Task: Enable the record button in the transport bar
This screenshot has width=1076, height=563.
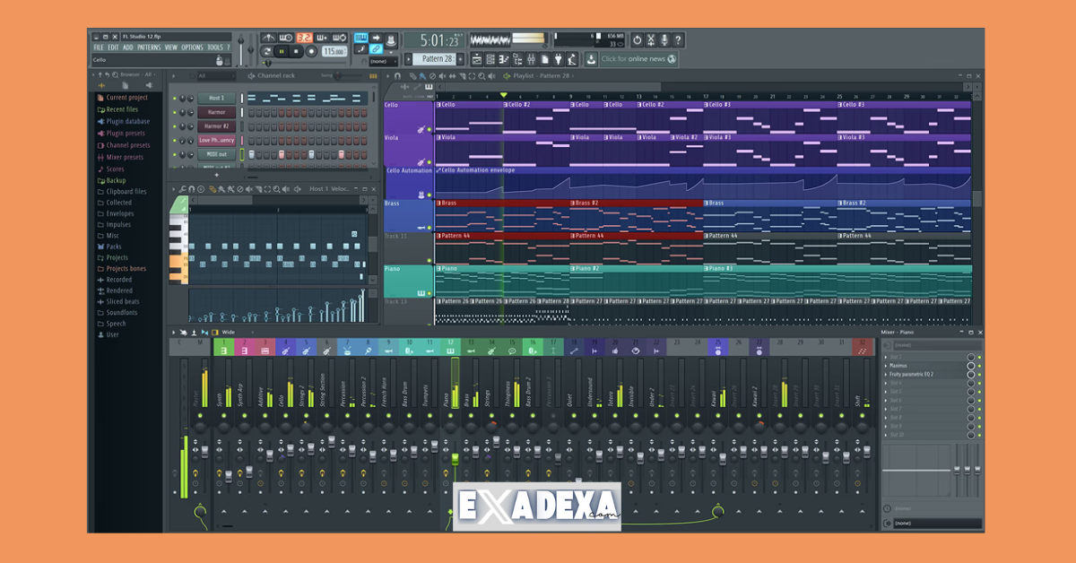Action: (311, 51)
